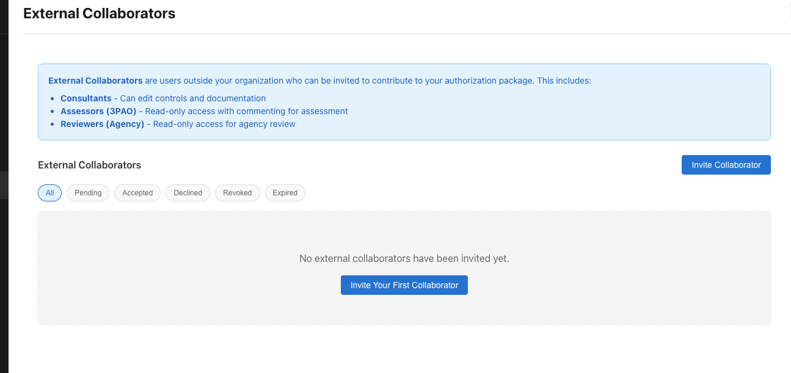Viewport: 791px width, 373px height.
Task: Click Reviewers (Agency) label in info box
Action: click(102, 124)
